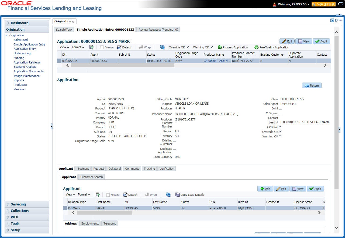Expand the Collections panel
Screen dimensions: 345x238
[x=27, y=211]
